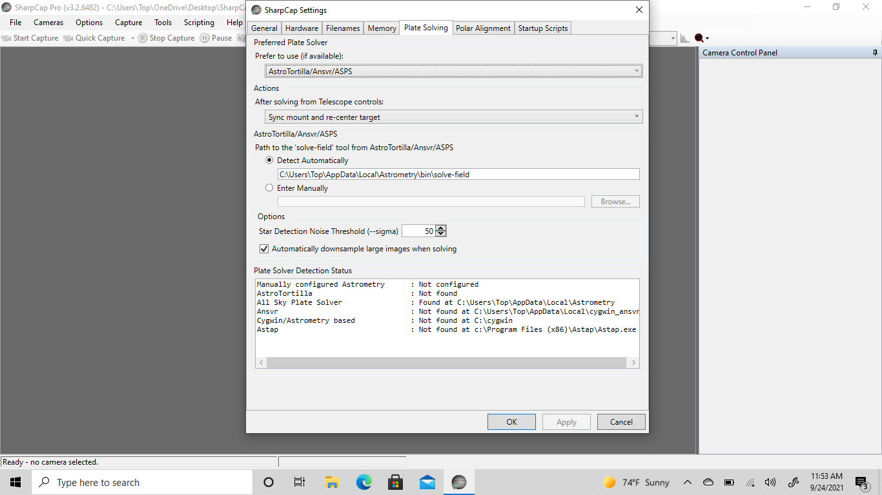Open the Options menu
The width and height of the screenshot is (882, 495).
(x=89, y=23)
